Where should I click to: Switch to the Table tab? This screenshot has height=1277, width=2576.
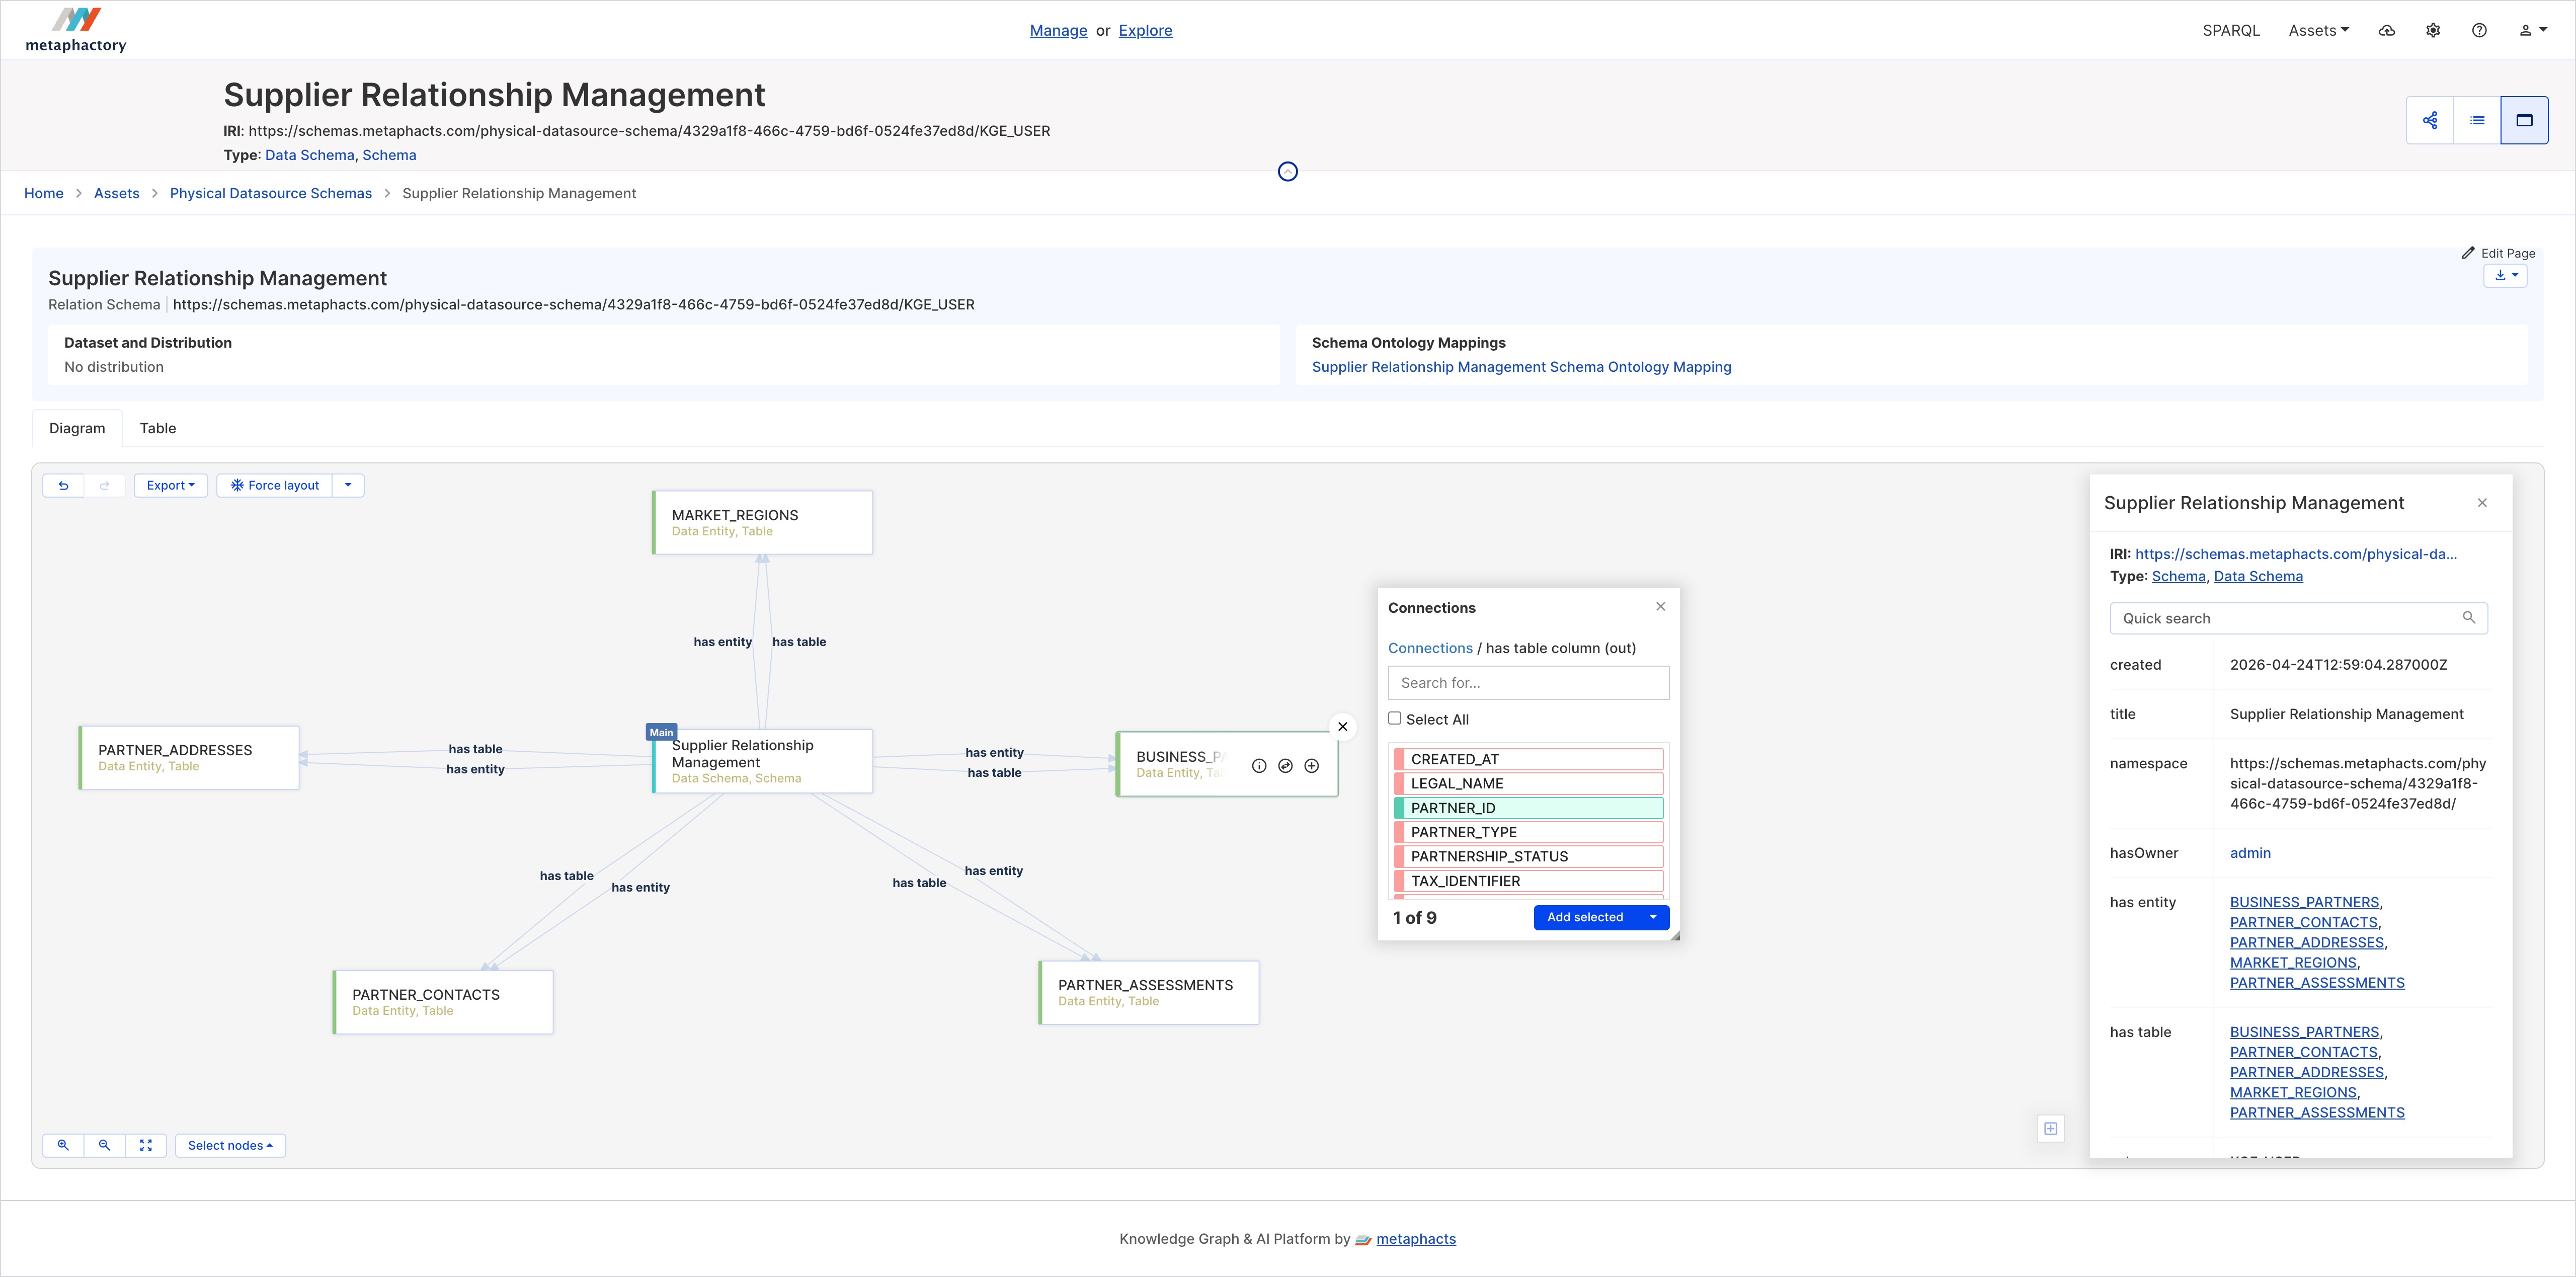[x=158, y=428]
